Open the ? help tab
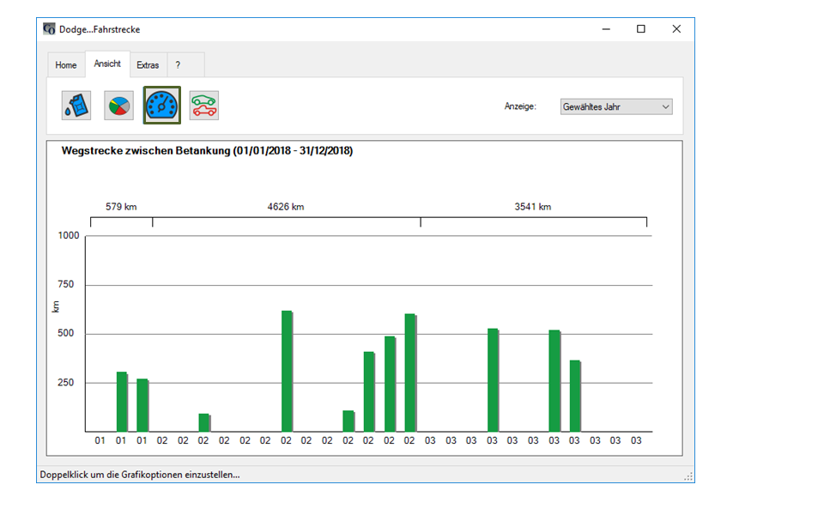Image resolution: width=824 pixels, height=515 pixels. point(178,65)
